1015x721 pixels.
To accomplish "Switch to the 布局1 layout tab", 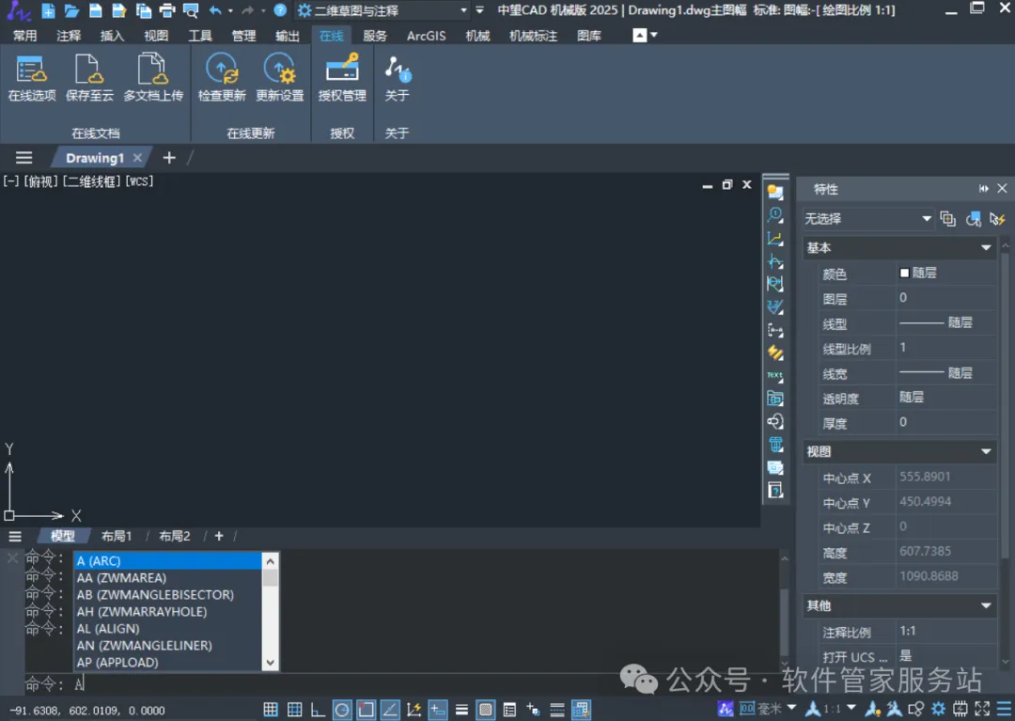I will click(117, 536).
